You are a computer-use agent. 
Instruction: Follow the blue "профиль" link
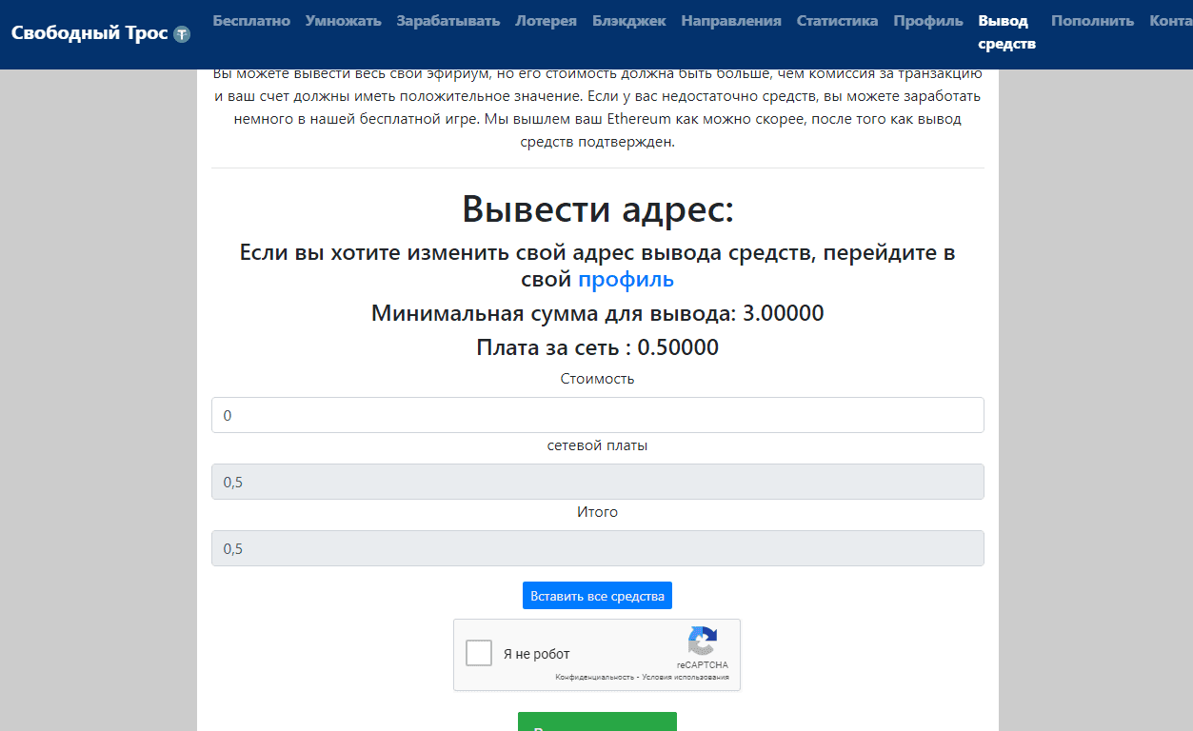[626, 279]
